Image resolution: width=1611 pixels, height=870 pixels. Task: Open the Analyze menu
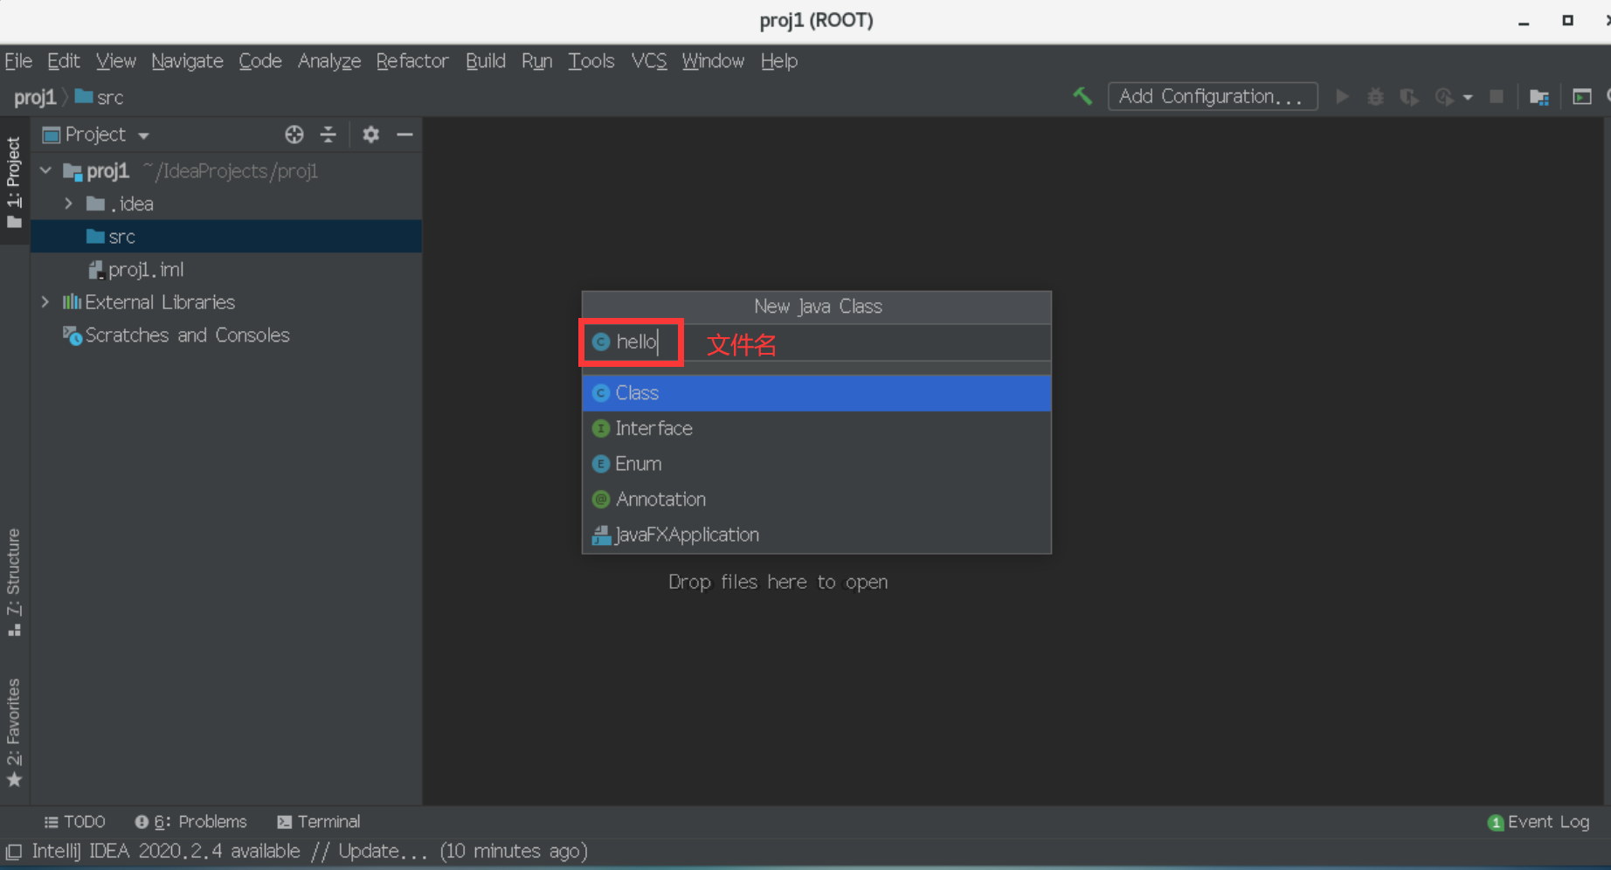pyautogui.click(x=329, y=61)
